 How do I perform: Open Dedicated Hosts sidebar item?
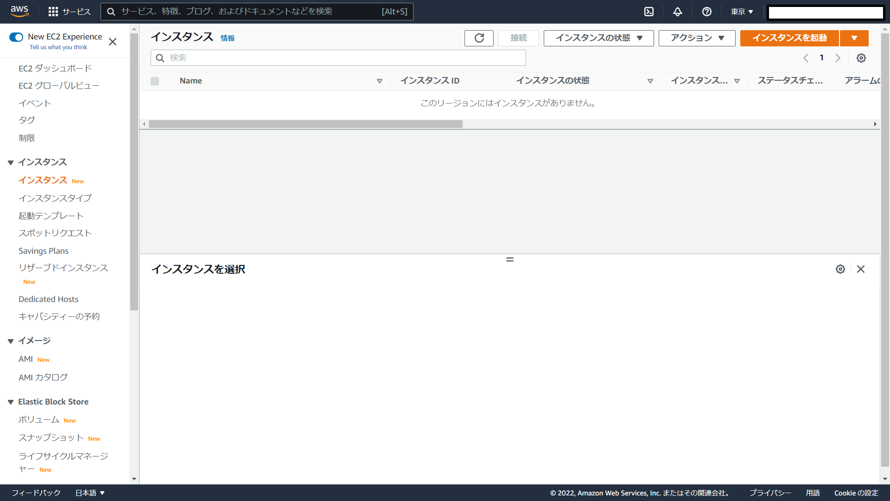coord(49,299)
